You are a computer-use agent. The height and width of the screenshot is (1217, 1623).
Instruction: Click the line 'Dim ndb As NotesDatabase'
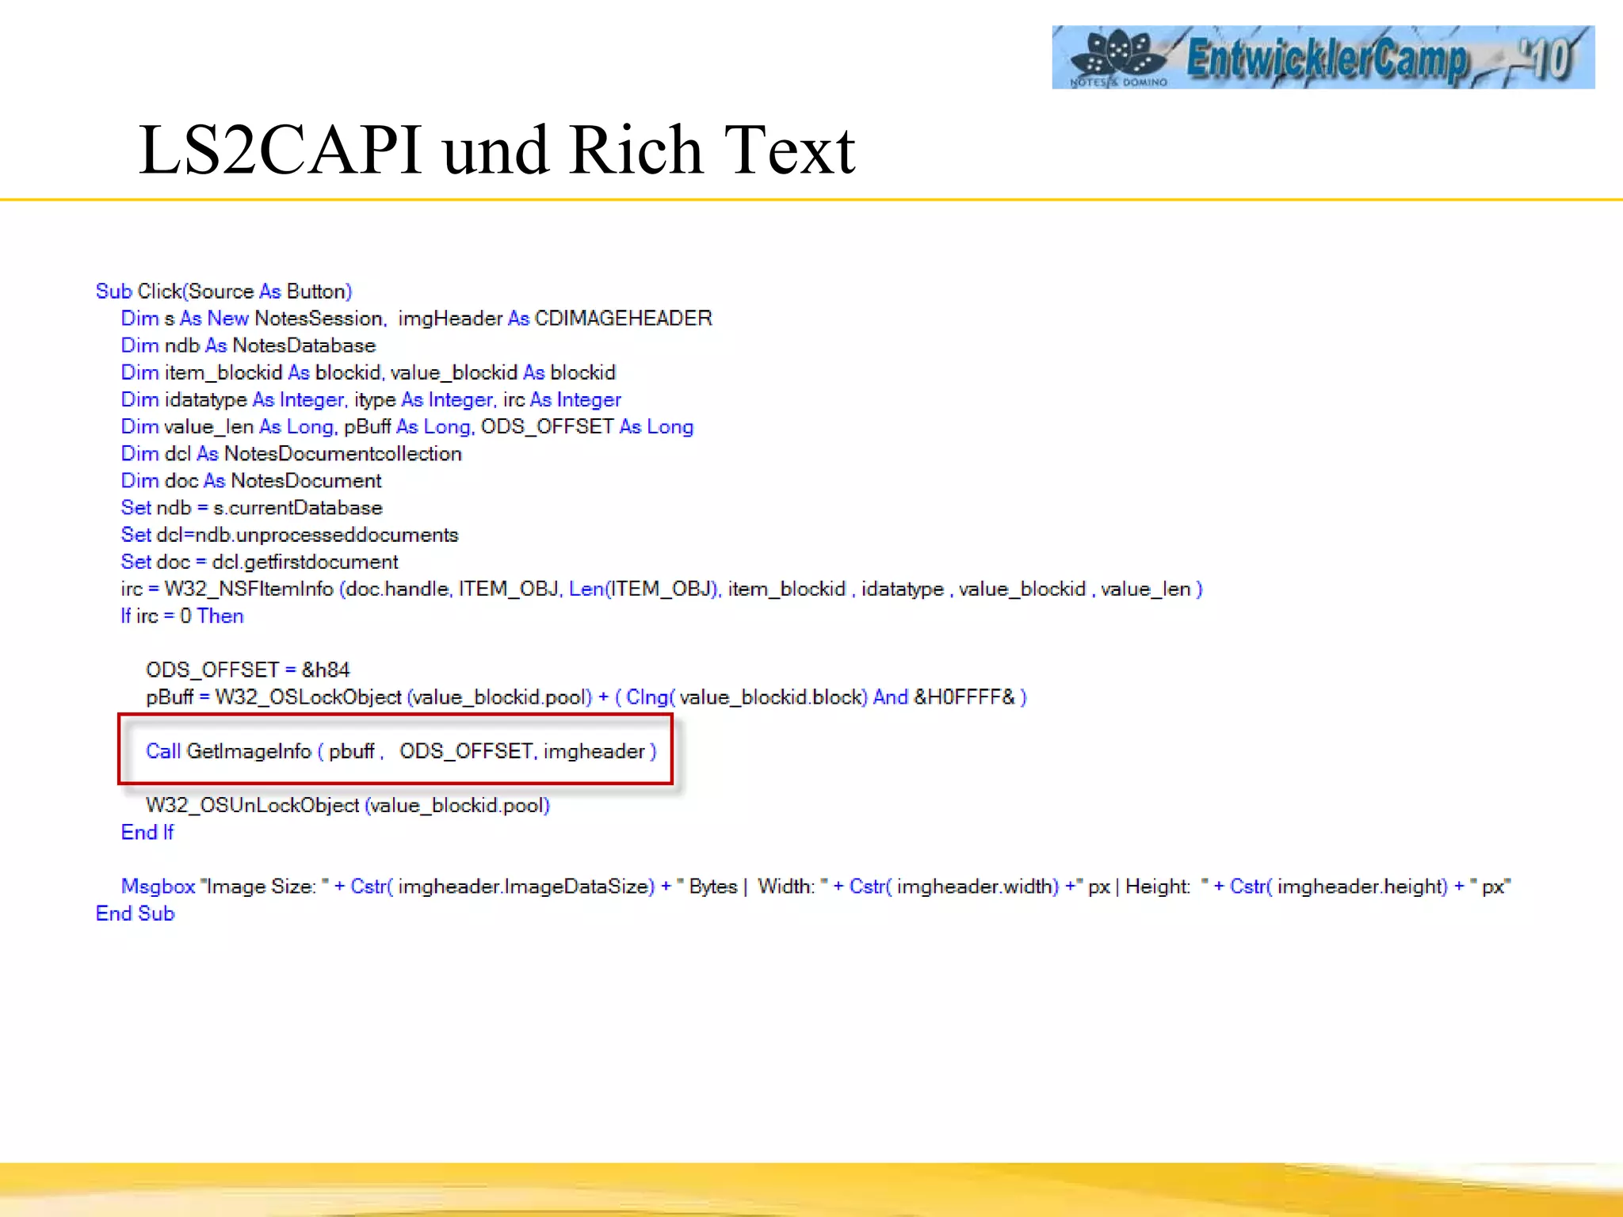point(248,345)
